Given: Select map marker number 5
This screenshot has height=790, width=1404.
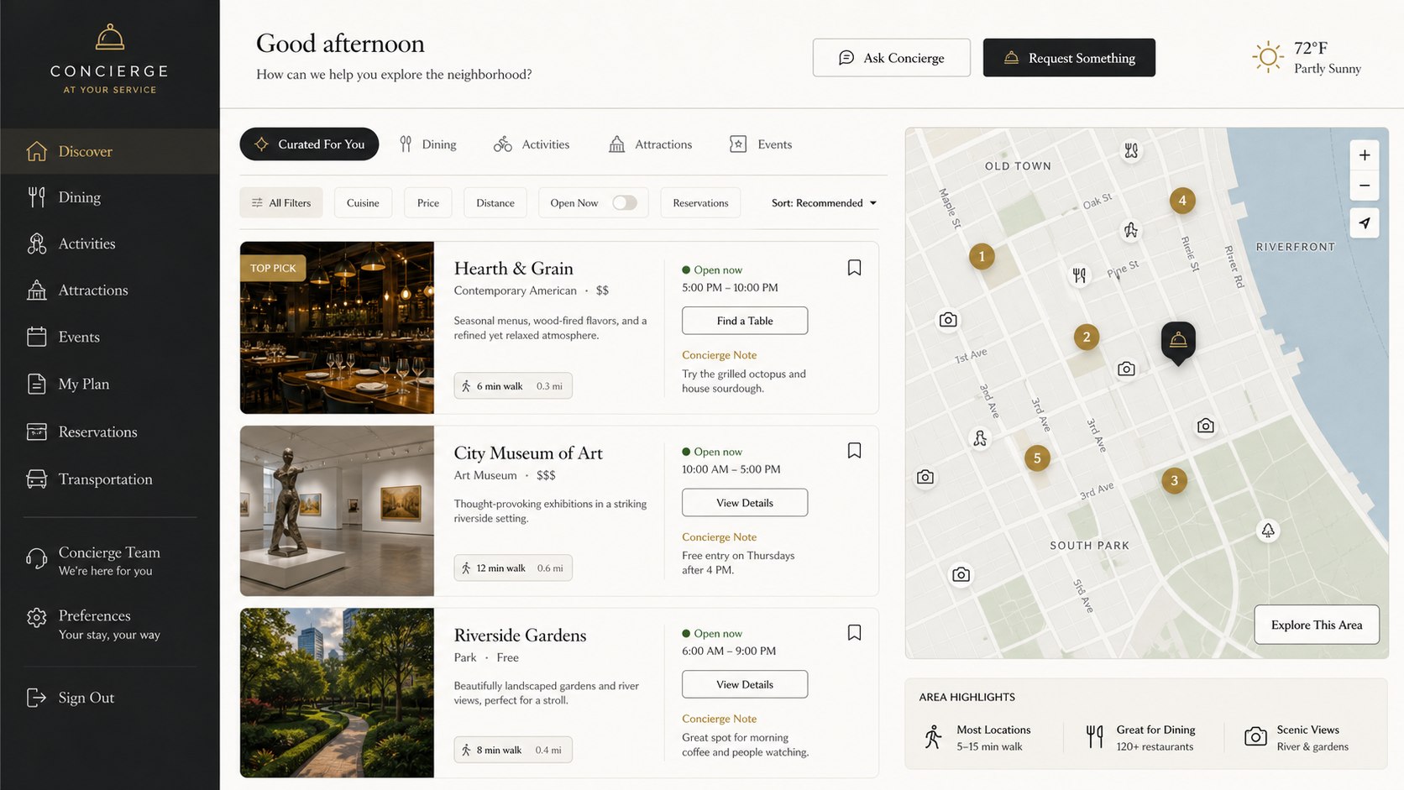Looking at the screenshot, I should [1037, 458].
